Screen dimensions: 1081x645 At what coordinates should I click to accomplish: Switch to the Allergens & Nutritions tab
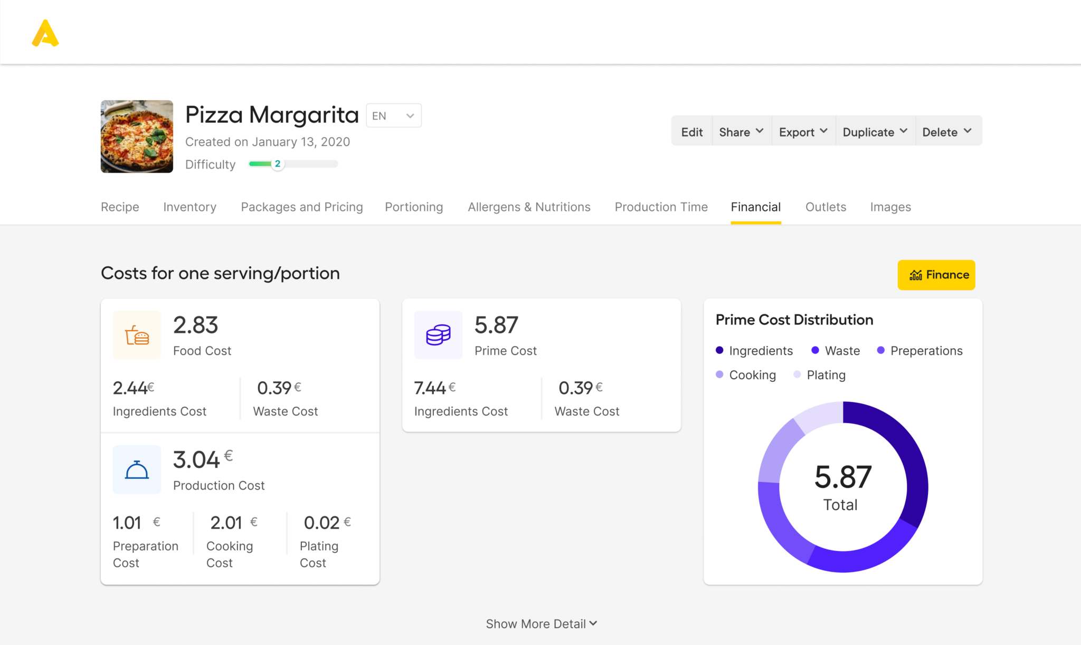pos(529,207)
